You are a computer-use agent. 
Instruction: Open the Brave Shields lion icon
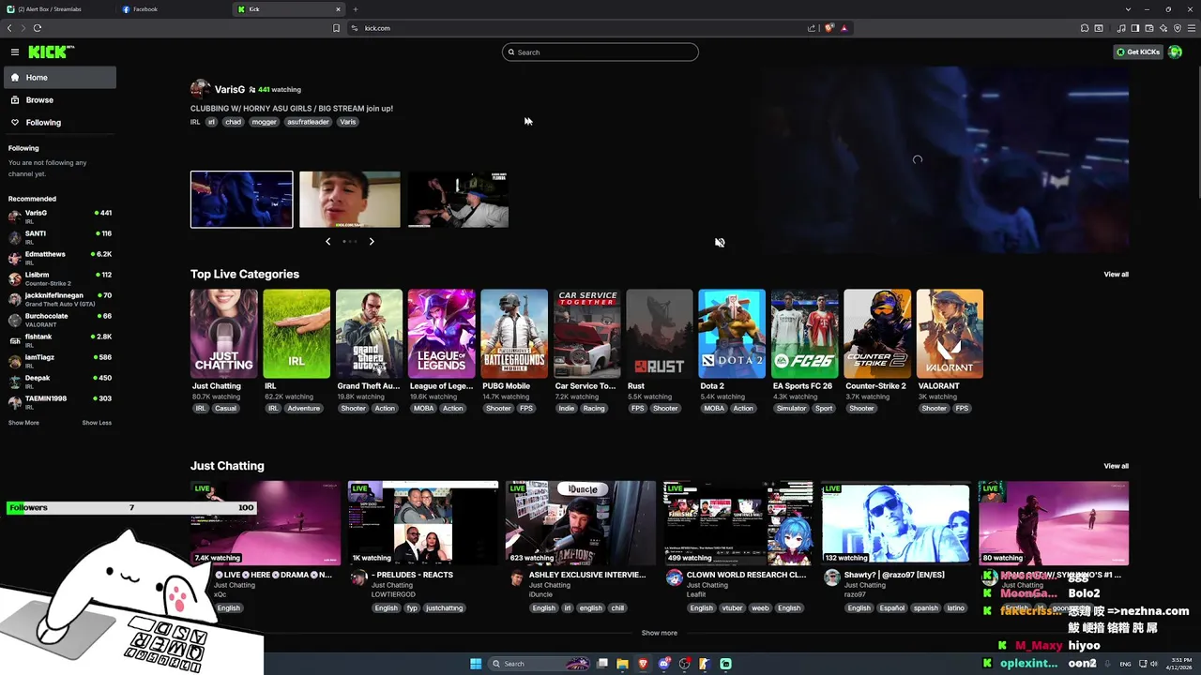coord(829,28)
